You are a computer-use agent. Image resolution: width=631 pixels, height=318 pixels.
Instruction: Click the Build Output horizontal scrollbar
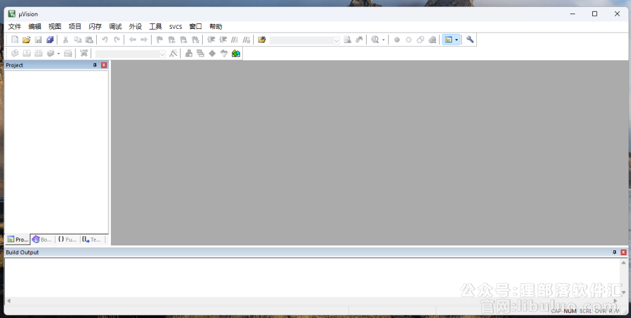coord(308,301)
